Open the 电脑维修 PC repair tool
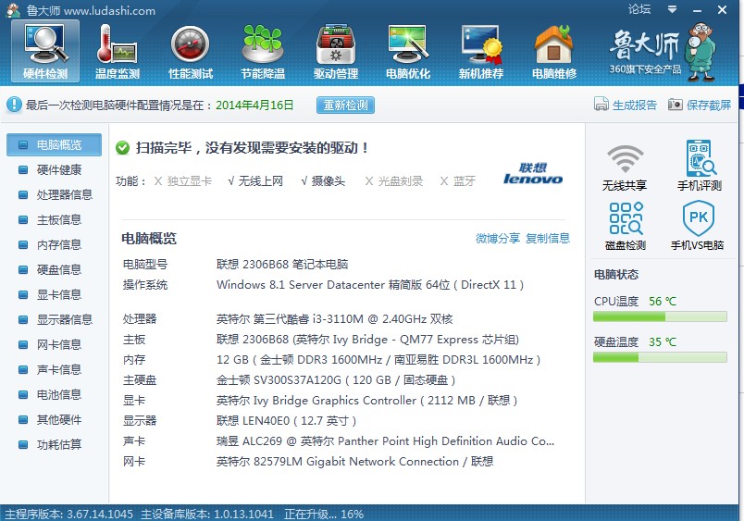This screenshot has width=744, height=521. [554, 51]
